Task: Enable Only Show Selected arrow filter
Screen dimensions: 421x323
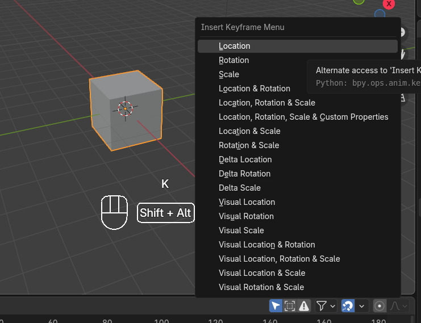Action: [x=276, y=306]
